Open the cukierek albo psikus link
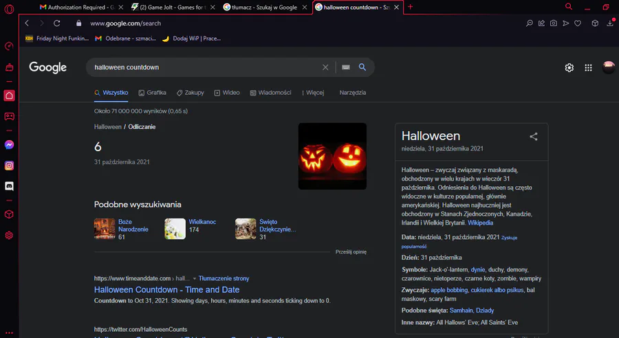Viewport: 619px width, 338px height. coord(497,290)
